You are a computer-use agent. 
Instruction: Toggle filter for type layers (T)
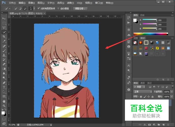(158, 87)
